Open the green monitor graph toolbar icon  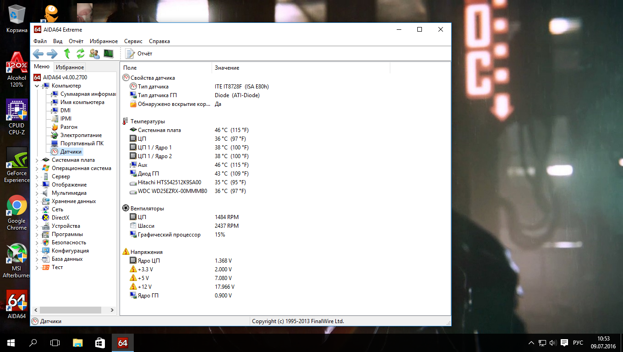pos(109,54)
